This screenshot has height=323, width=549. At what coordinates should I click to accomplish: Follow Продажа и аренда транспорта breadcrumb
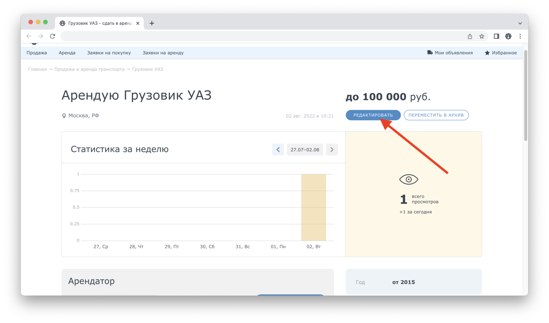click(89, 69)
